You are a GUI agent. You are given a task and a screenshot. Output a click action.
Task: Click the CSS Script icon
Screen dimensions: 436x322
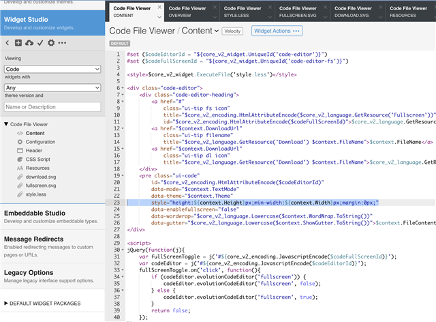coord(20,160)
